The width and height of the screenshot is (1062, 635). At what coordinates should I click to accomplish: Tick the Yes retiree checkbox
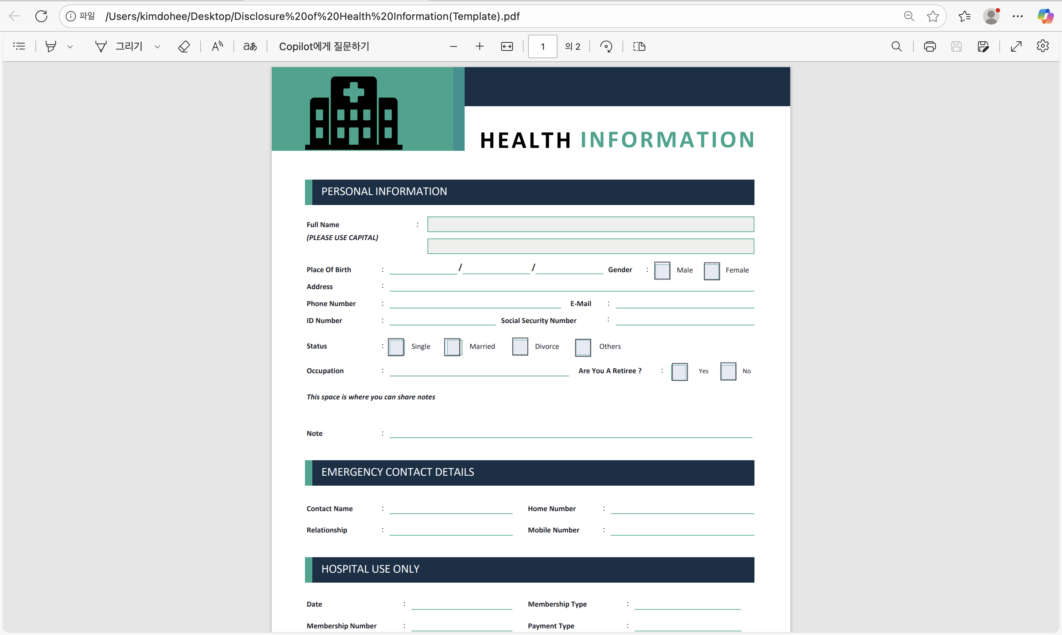680,371
